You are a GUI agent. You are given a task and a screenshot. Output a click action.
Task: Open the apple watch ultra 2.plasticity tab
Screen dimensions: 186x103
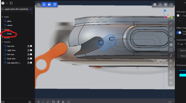tap(16, 9)
